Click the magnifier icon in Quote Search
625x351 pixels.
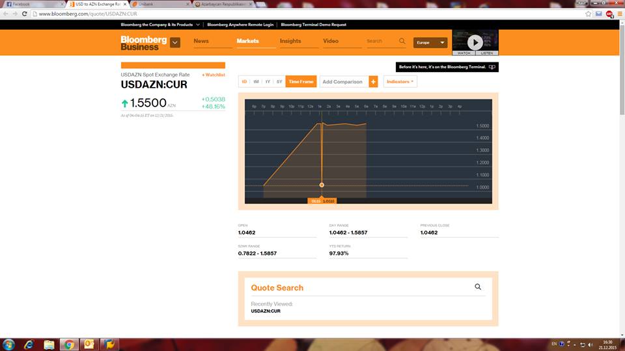pos(477,287)
